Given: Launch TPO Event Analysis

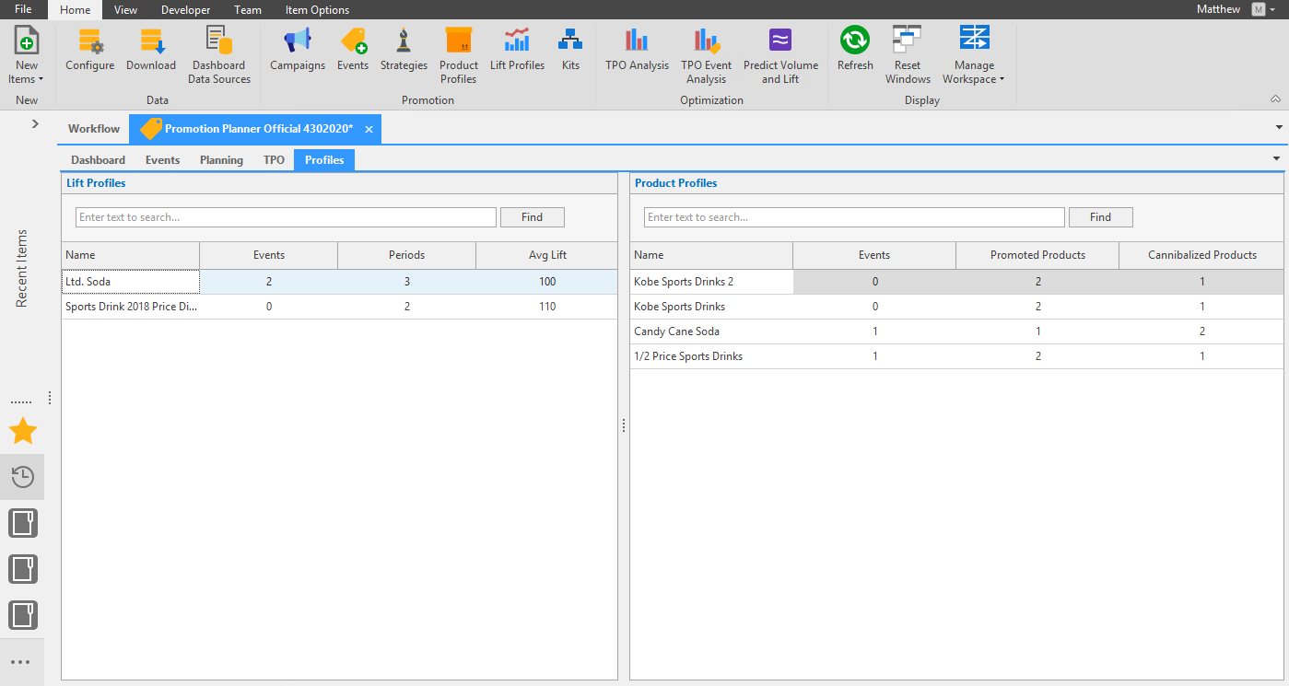Looking at the screenshot, I should tap(707, 55).
